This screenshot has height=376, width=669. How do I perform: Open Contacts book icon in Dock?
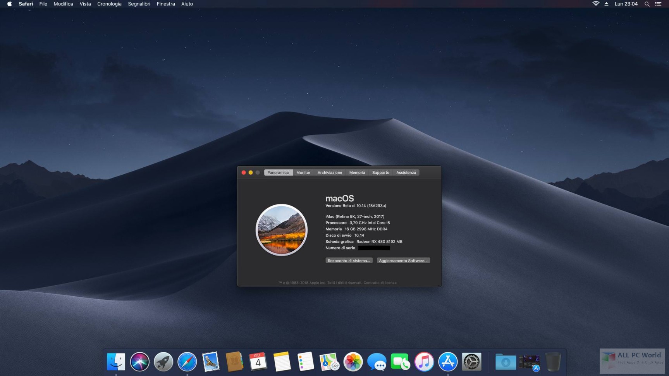[234, 362]
